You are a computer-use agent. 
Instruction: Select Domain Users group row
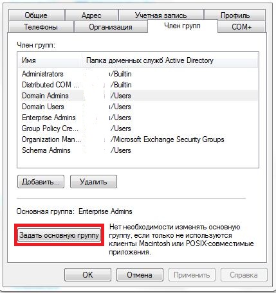pos(138,107)
